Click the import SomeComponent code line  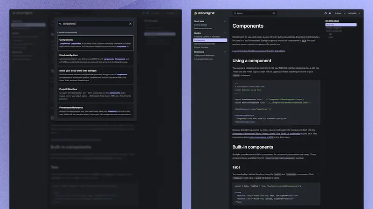pos(269,99)
